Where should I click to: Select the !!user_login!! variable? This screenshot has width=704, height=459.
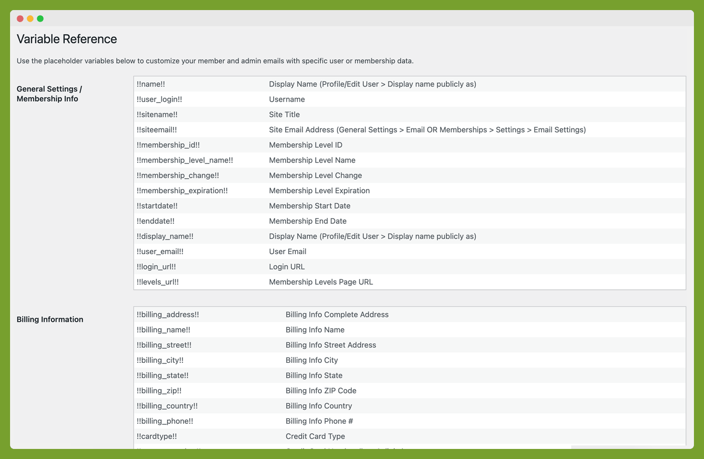(x=159, y=99)
